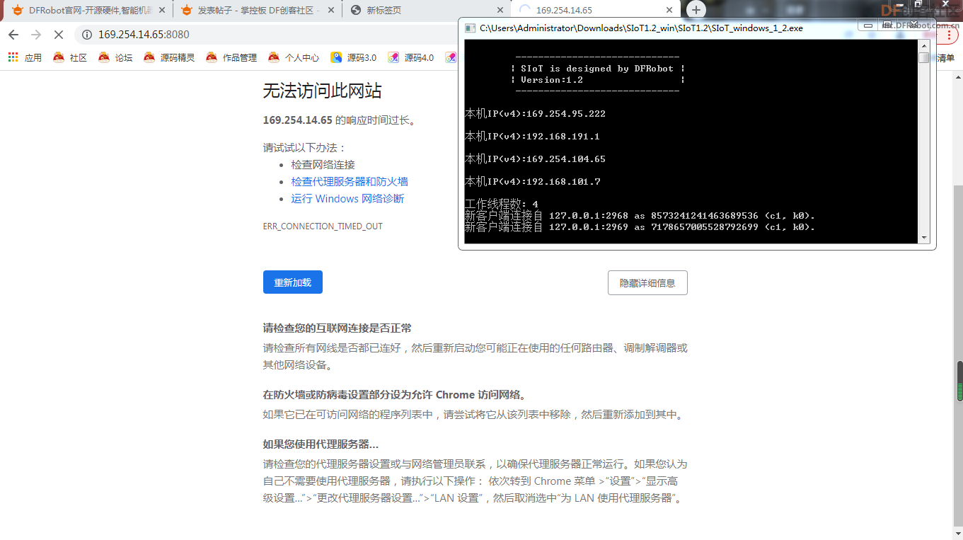The width and height of the screenshot is (963, 540).
Task: Click the 本机IP 192.168.191.1 line
Action: tap(532, 137)
